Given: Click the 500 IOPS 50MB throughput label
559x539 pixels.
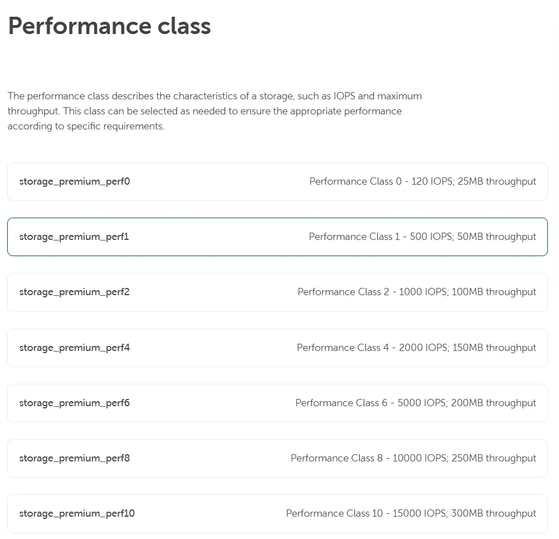Looking at the screenshot, I should [x=422, y=237].
